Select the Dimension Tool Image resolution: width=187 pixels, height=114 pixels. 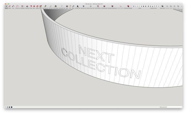click(x=62, y=6)
